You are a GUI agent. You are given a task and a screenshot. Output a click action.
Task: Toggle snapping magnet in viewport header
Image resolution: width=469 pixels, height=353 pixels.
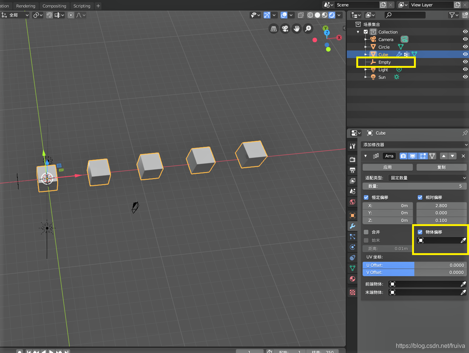point(49,15)
